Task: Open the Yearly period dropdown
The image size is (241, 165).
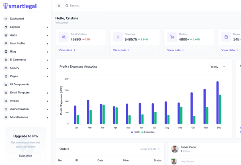Action: pyautogui.click(x=218, y=67)
